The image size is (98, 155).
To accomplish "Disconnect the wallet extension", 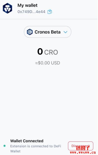I will coord(81,146).
